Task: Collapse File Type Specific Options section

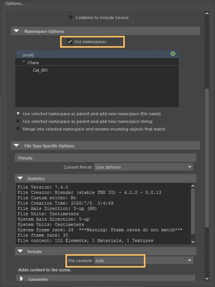Action: tap(16, 145)
